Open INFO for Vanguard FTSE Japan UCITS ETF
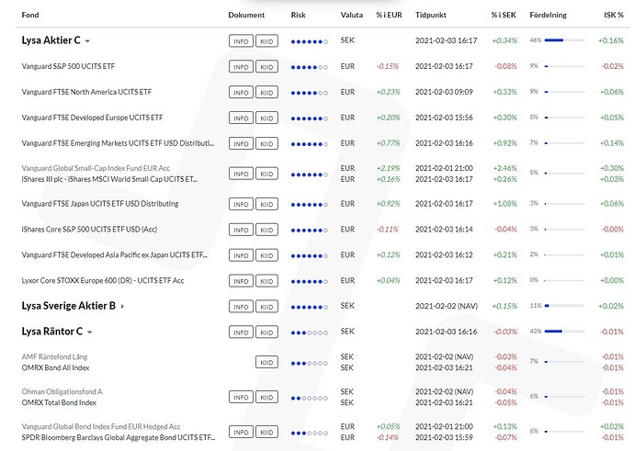The width and height of the screenshot is (634, 451). [241, 204]
